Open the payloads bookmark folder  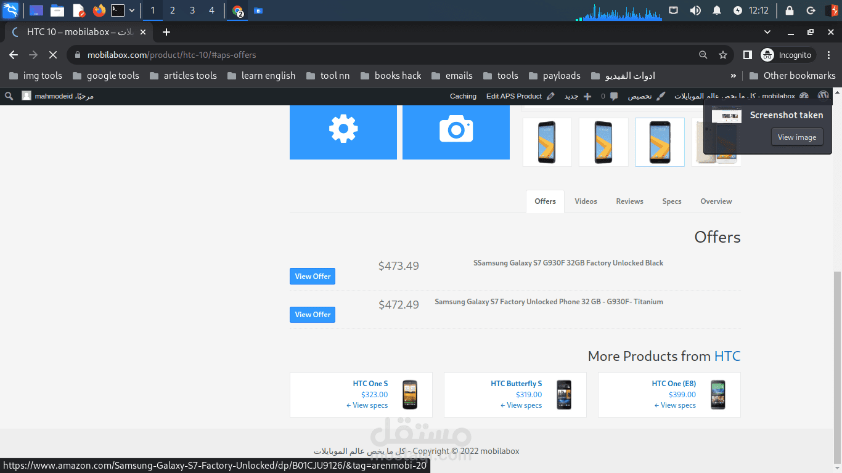click(554, 76)
